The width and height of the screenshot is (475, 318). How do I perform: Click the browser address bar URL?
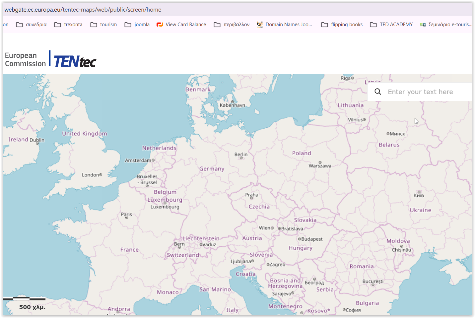point(83,10)
